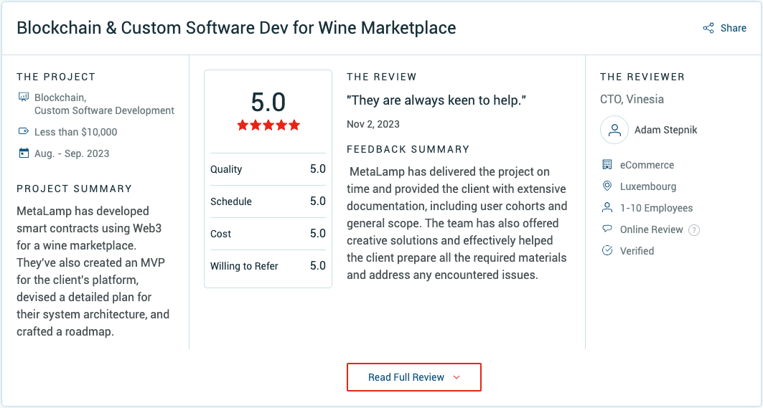Click the quote "They are always keen to help."
The width and height of the screenshot is (763, 408).
click(436, 100)
